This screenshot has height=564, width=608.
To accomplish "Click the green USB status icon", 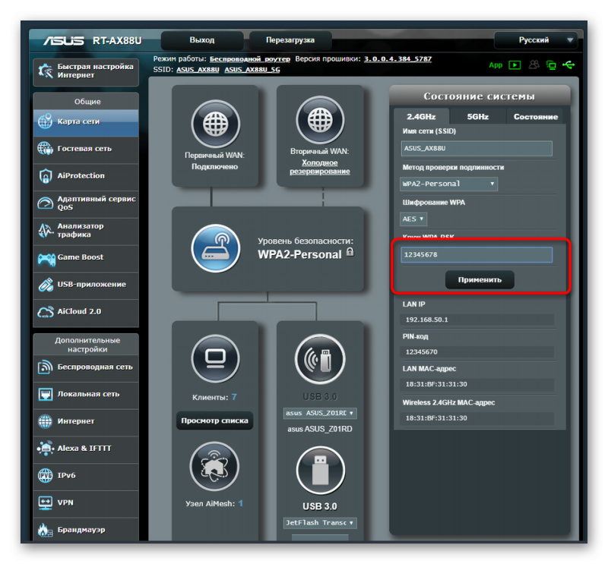I will click(568, 65).
